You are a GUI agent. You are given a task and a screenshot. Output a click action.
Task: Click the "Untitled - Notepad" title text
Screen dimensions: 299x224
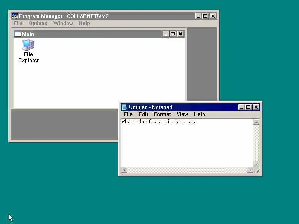151,107
